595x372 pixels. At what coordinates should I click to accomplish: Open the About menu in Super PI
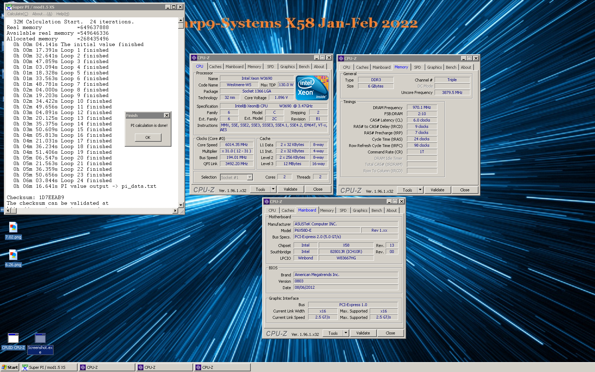point(42,14)
